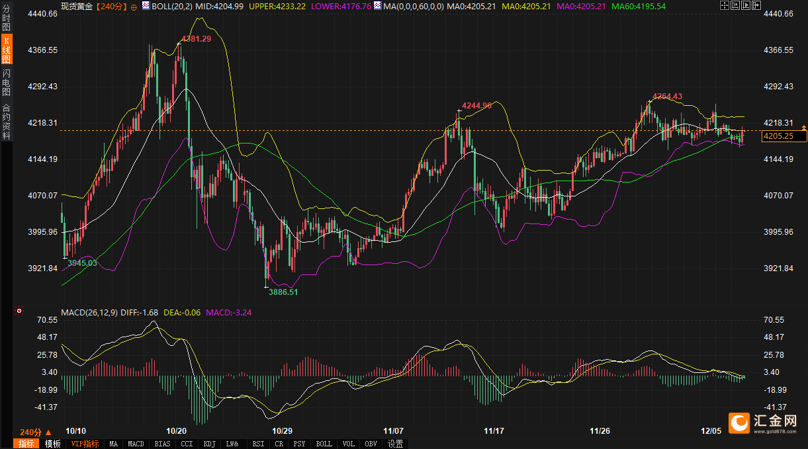Image resolution: width=808 pixels, height=449 pixels.
Task: Click the VIP指标 button in bottom bar
Action: (x=85, y=444)
